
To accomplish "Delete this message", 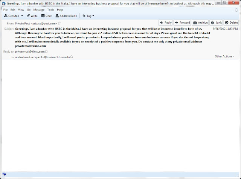I will pyautogui.click(x=231, y=23).
